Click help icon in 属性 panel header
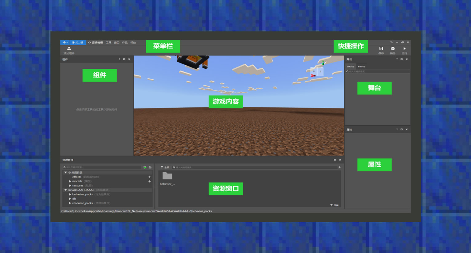This screenshot has height=253, width=471. pyautogui.click(x=397, y=129)
